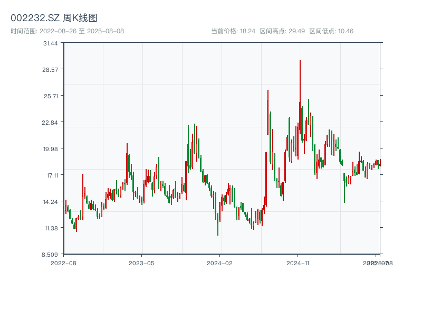This screenshot has width=422, height=317.
Task: Click the x-axis label 2022-08
Action: (x=63, y=263)
